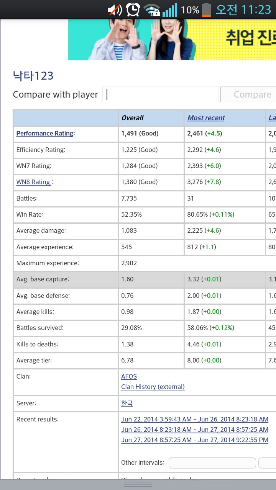Tap the alarm clock status icon
Screen dimensions: 276x490
pos(133,10)
